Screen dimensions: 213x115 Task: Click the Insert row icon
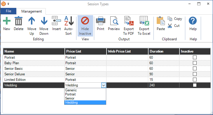(x=56, y=21)
